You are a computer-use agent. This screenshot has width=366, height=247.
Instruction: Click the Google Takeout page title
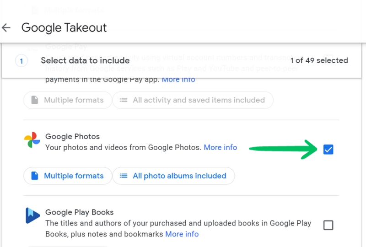pos(64,27)
